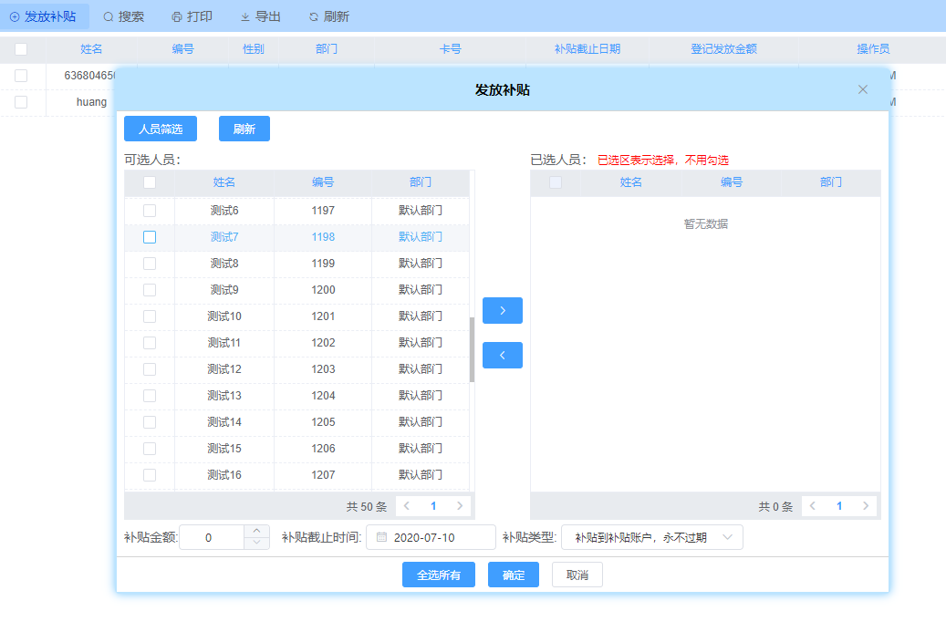Increase 补贴金额 with the up arrow
This screenshot has height=632, width=946.
click(256, 532)
